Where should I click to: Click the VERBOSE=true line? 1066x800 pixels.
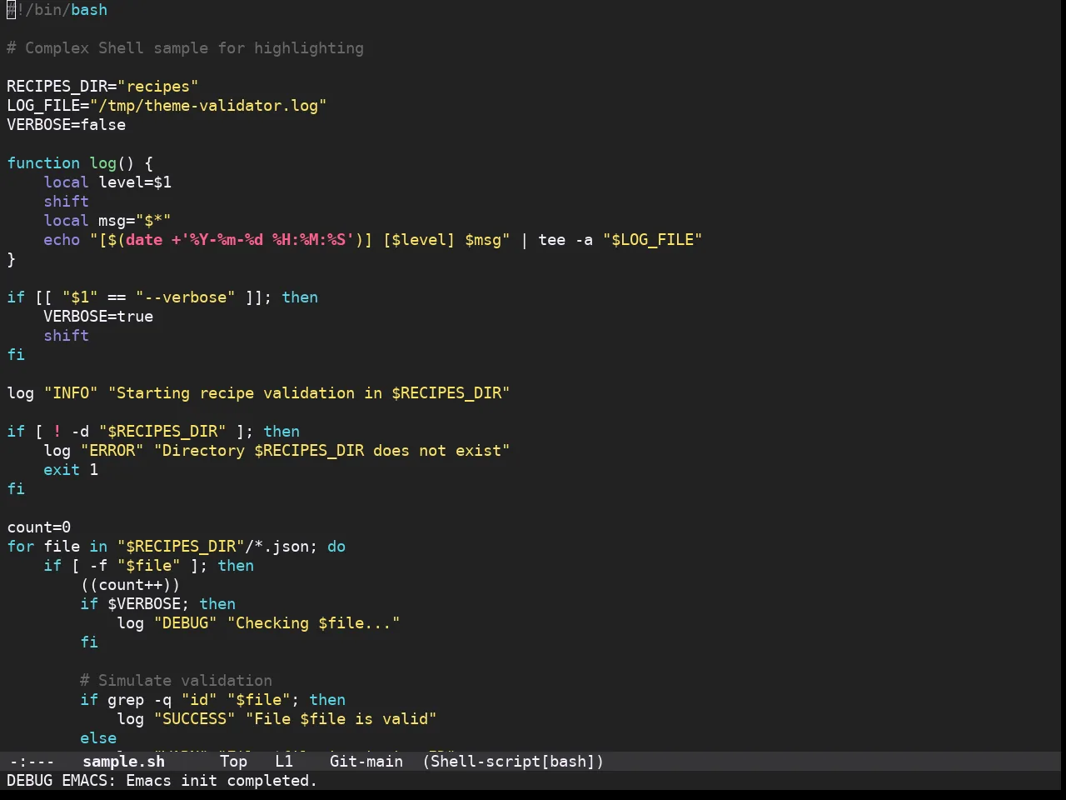tap(98, 317)
